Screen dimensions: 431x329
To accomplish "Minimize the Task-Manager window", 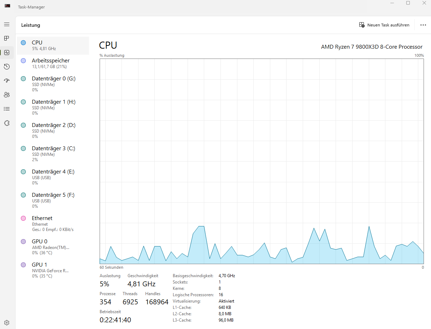I will tap(392, 3).
